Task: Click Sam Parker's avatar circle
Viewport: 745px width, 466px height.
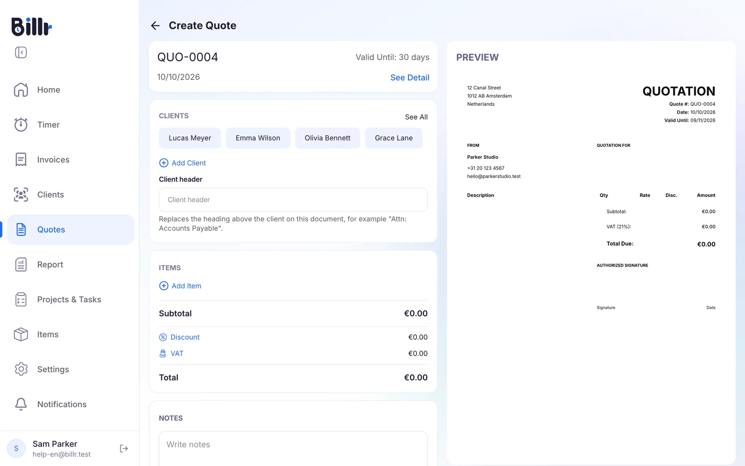Action: click(16, 448)
